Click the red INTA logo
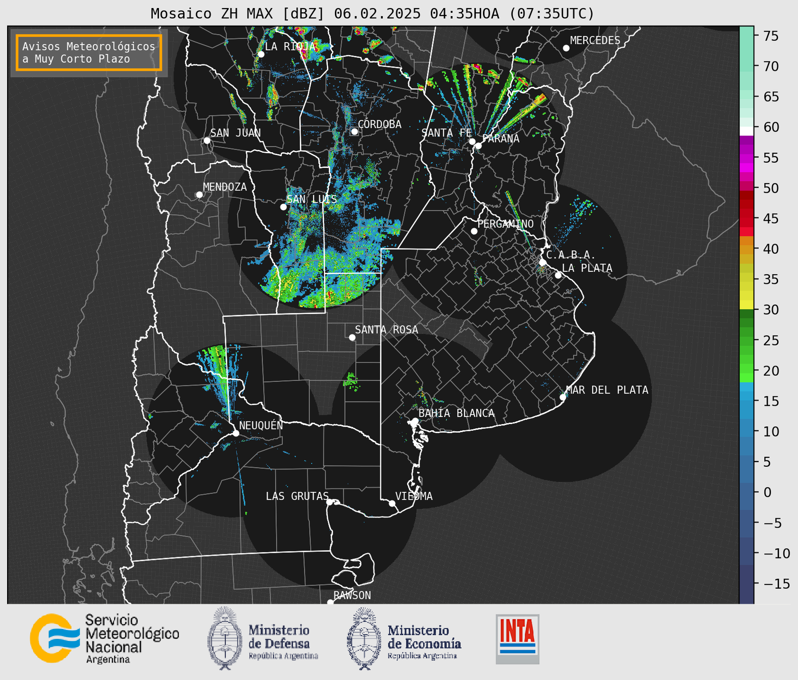 click(517, 639)
